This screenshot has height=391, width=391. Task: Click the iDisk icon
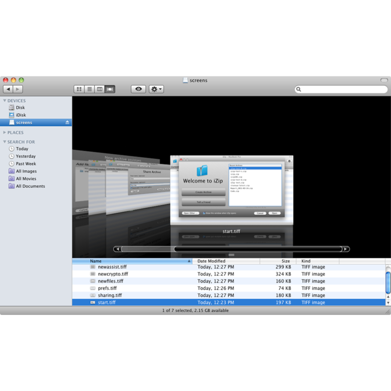click(12, 115)
